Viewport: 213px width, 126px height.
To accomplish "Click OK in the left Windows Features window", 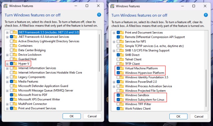I will click(72, 116).
